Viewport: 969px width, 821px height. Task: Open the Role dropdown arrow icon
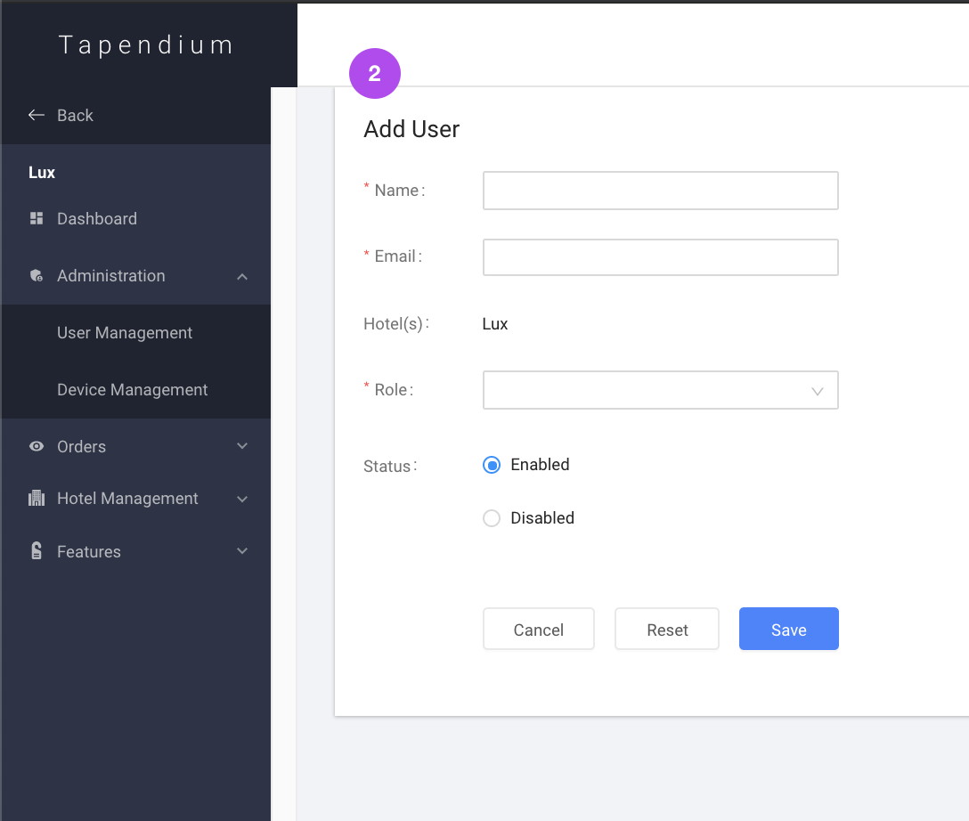tap(817, 390)
